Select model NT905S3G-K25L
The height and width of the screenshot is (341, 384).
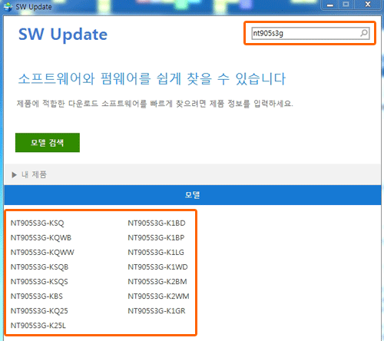(x=38, y=326)
